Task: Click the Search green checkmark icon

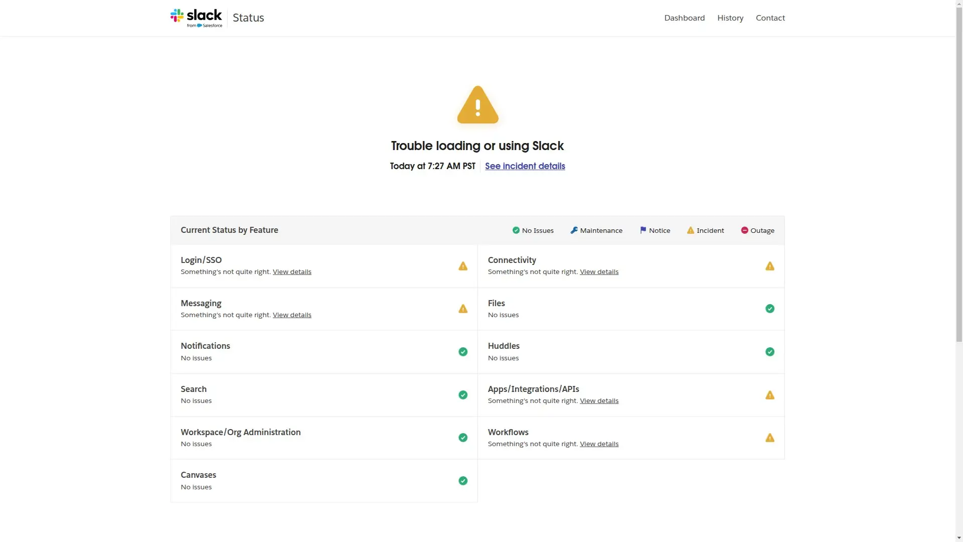Action: pyautogui.click(x=463, y=395)
